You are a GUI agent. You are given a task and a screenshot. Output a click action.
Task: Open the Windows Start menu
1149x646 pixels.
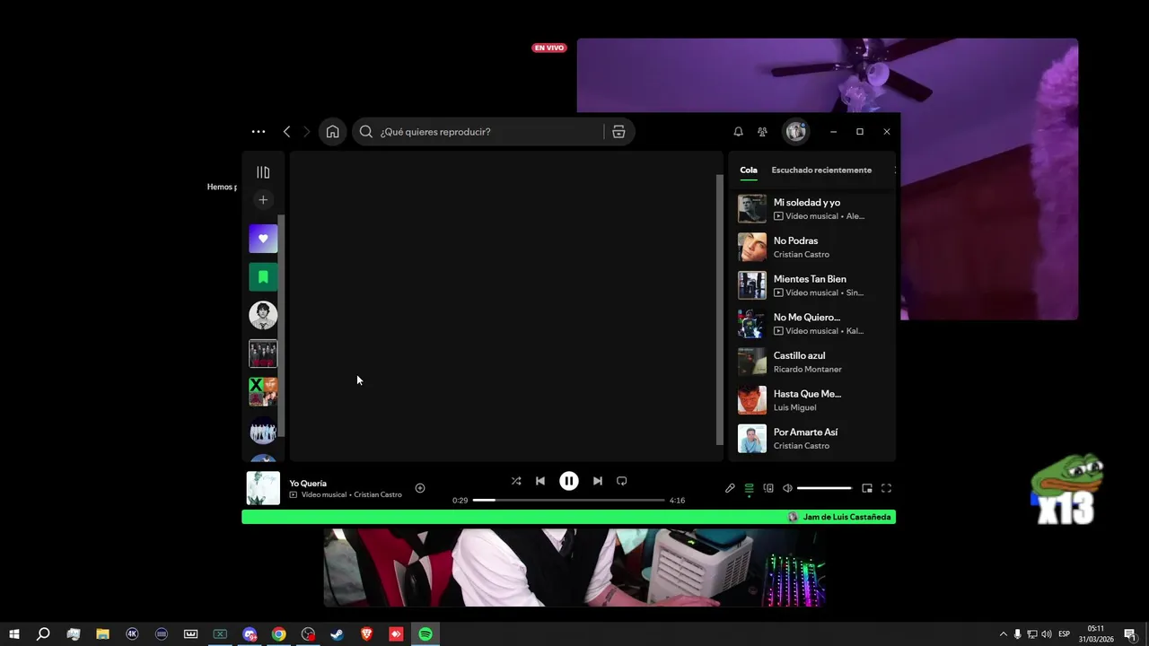point(13,634)
